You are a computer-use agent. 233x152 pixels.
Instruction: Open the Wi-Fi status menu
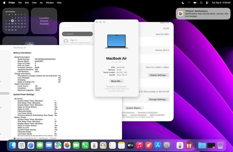(x=189, y=3)
